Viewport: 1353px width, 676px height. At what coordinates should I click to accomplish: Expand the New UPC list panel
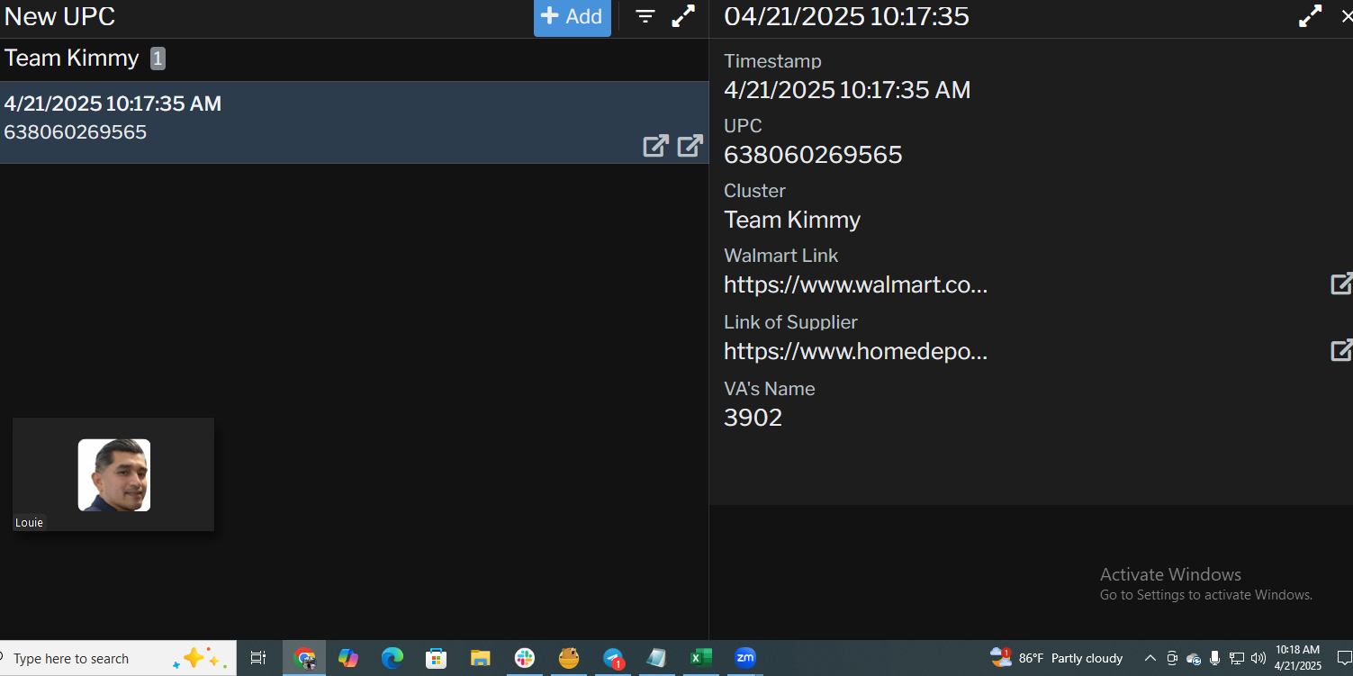[684, 16]
